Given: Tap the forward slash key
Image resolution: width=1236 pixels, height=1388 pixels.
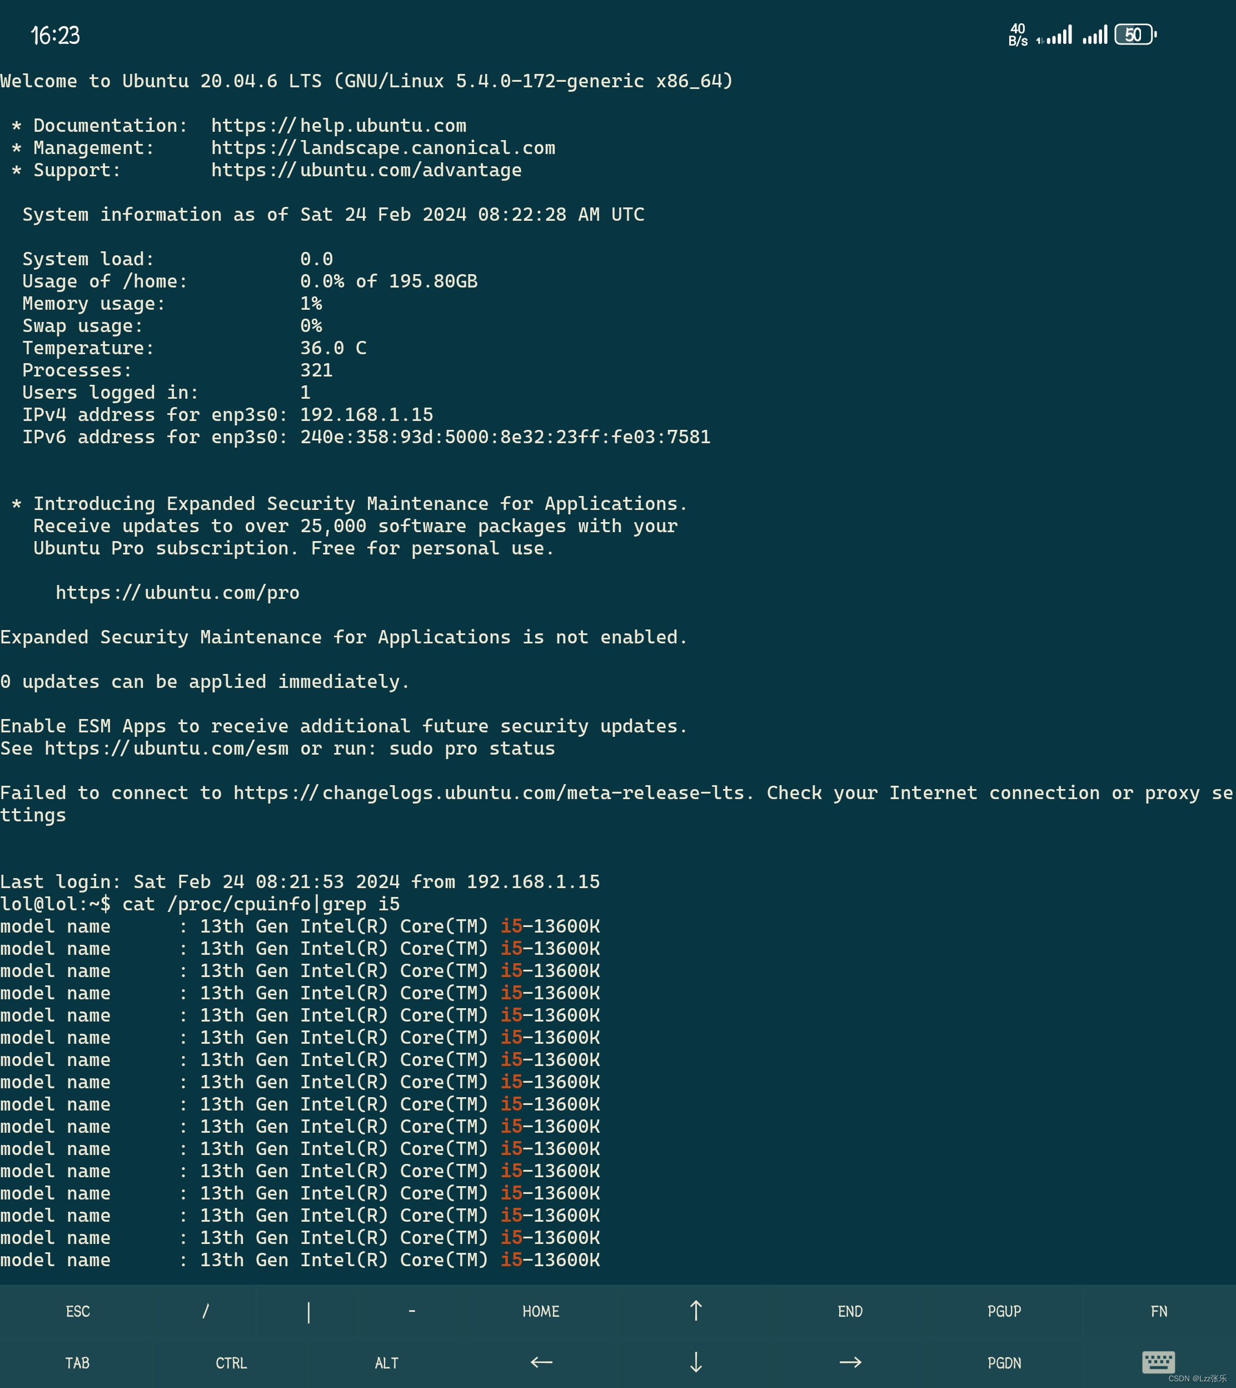Looking at the screenshot, I should coord(205,1311).
